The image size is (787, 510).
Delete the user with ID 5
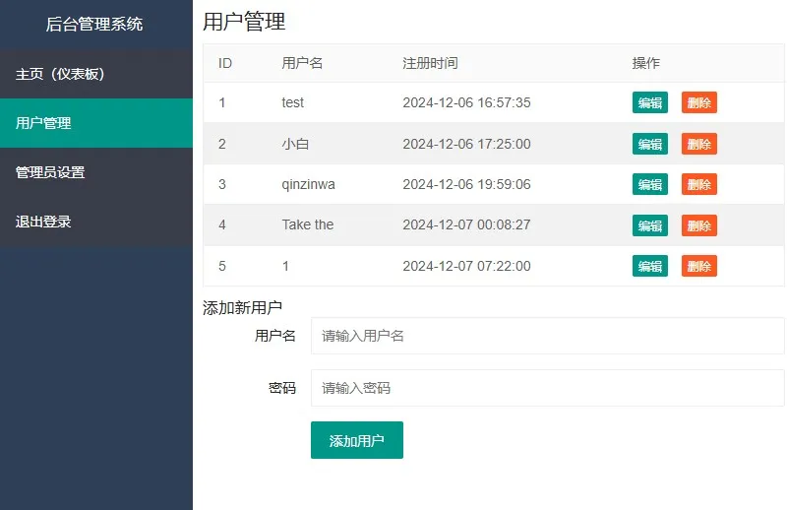[x=699, y=266]
